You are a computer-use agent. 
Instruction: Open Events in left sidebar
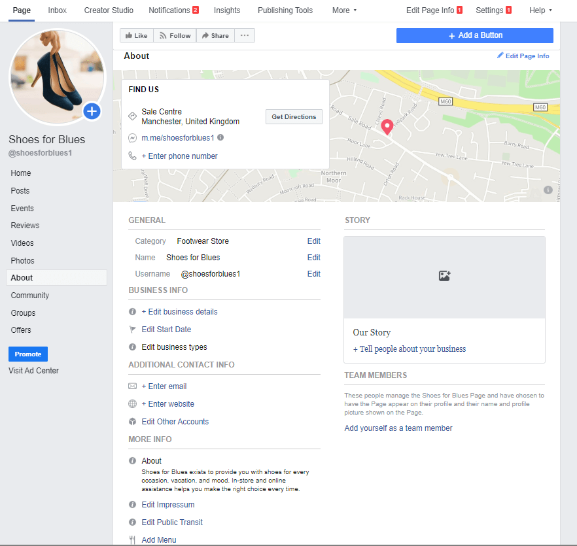[x=22, y=208]
